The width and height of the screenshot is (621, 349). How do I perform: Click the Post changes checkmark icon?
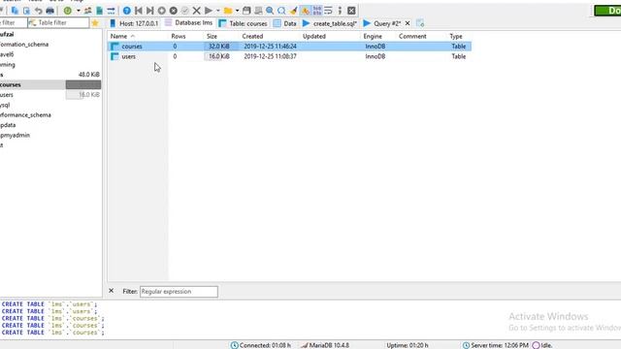(185, 11)
